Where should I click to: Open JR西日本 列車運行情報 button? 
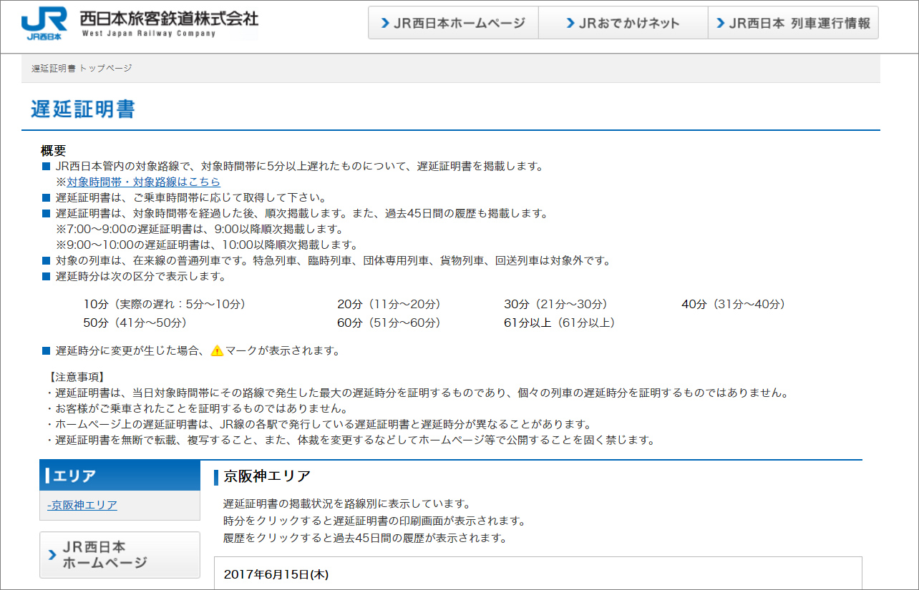tap(792, 23)
